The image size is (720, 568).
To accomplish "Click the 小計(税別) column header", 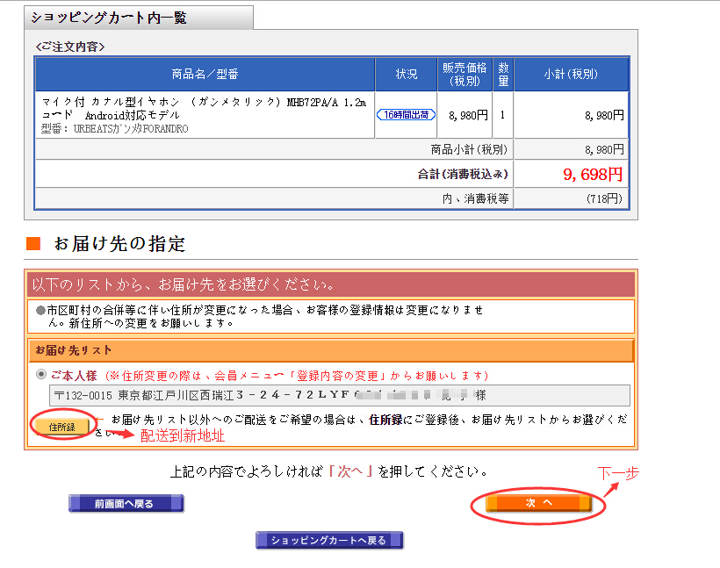I will pyautogui.click(x=571, y=74).
